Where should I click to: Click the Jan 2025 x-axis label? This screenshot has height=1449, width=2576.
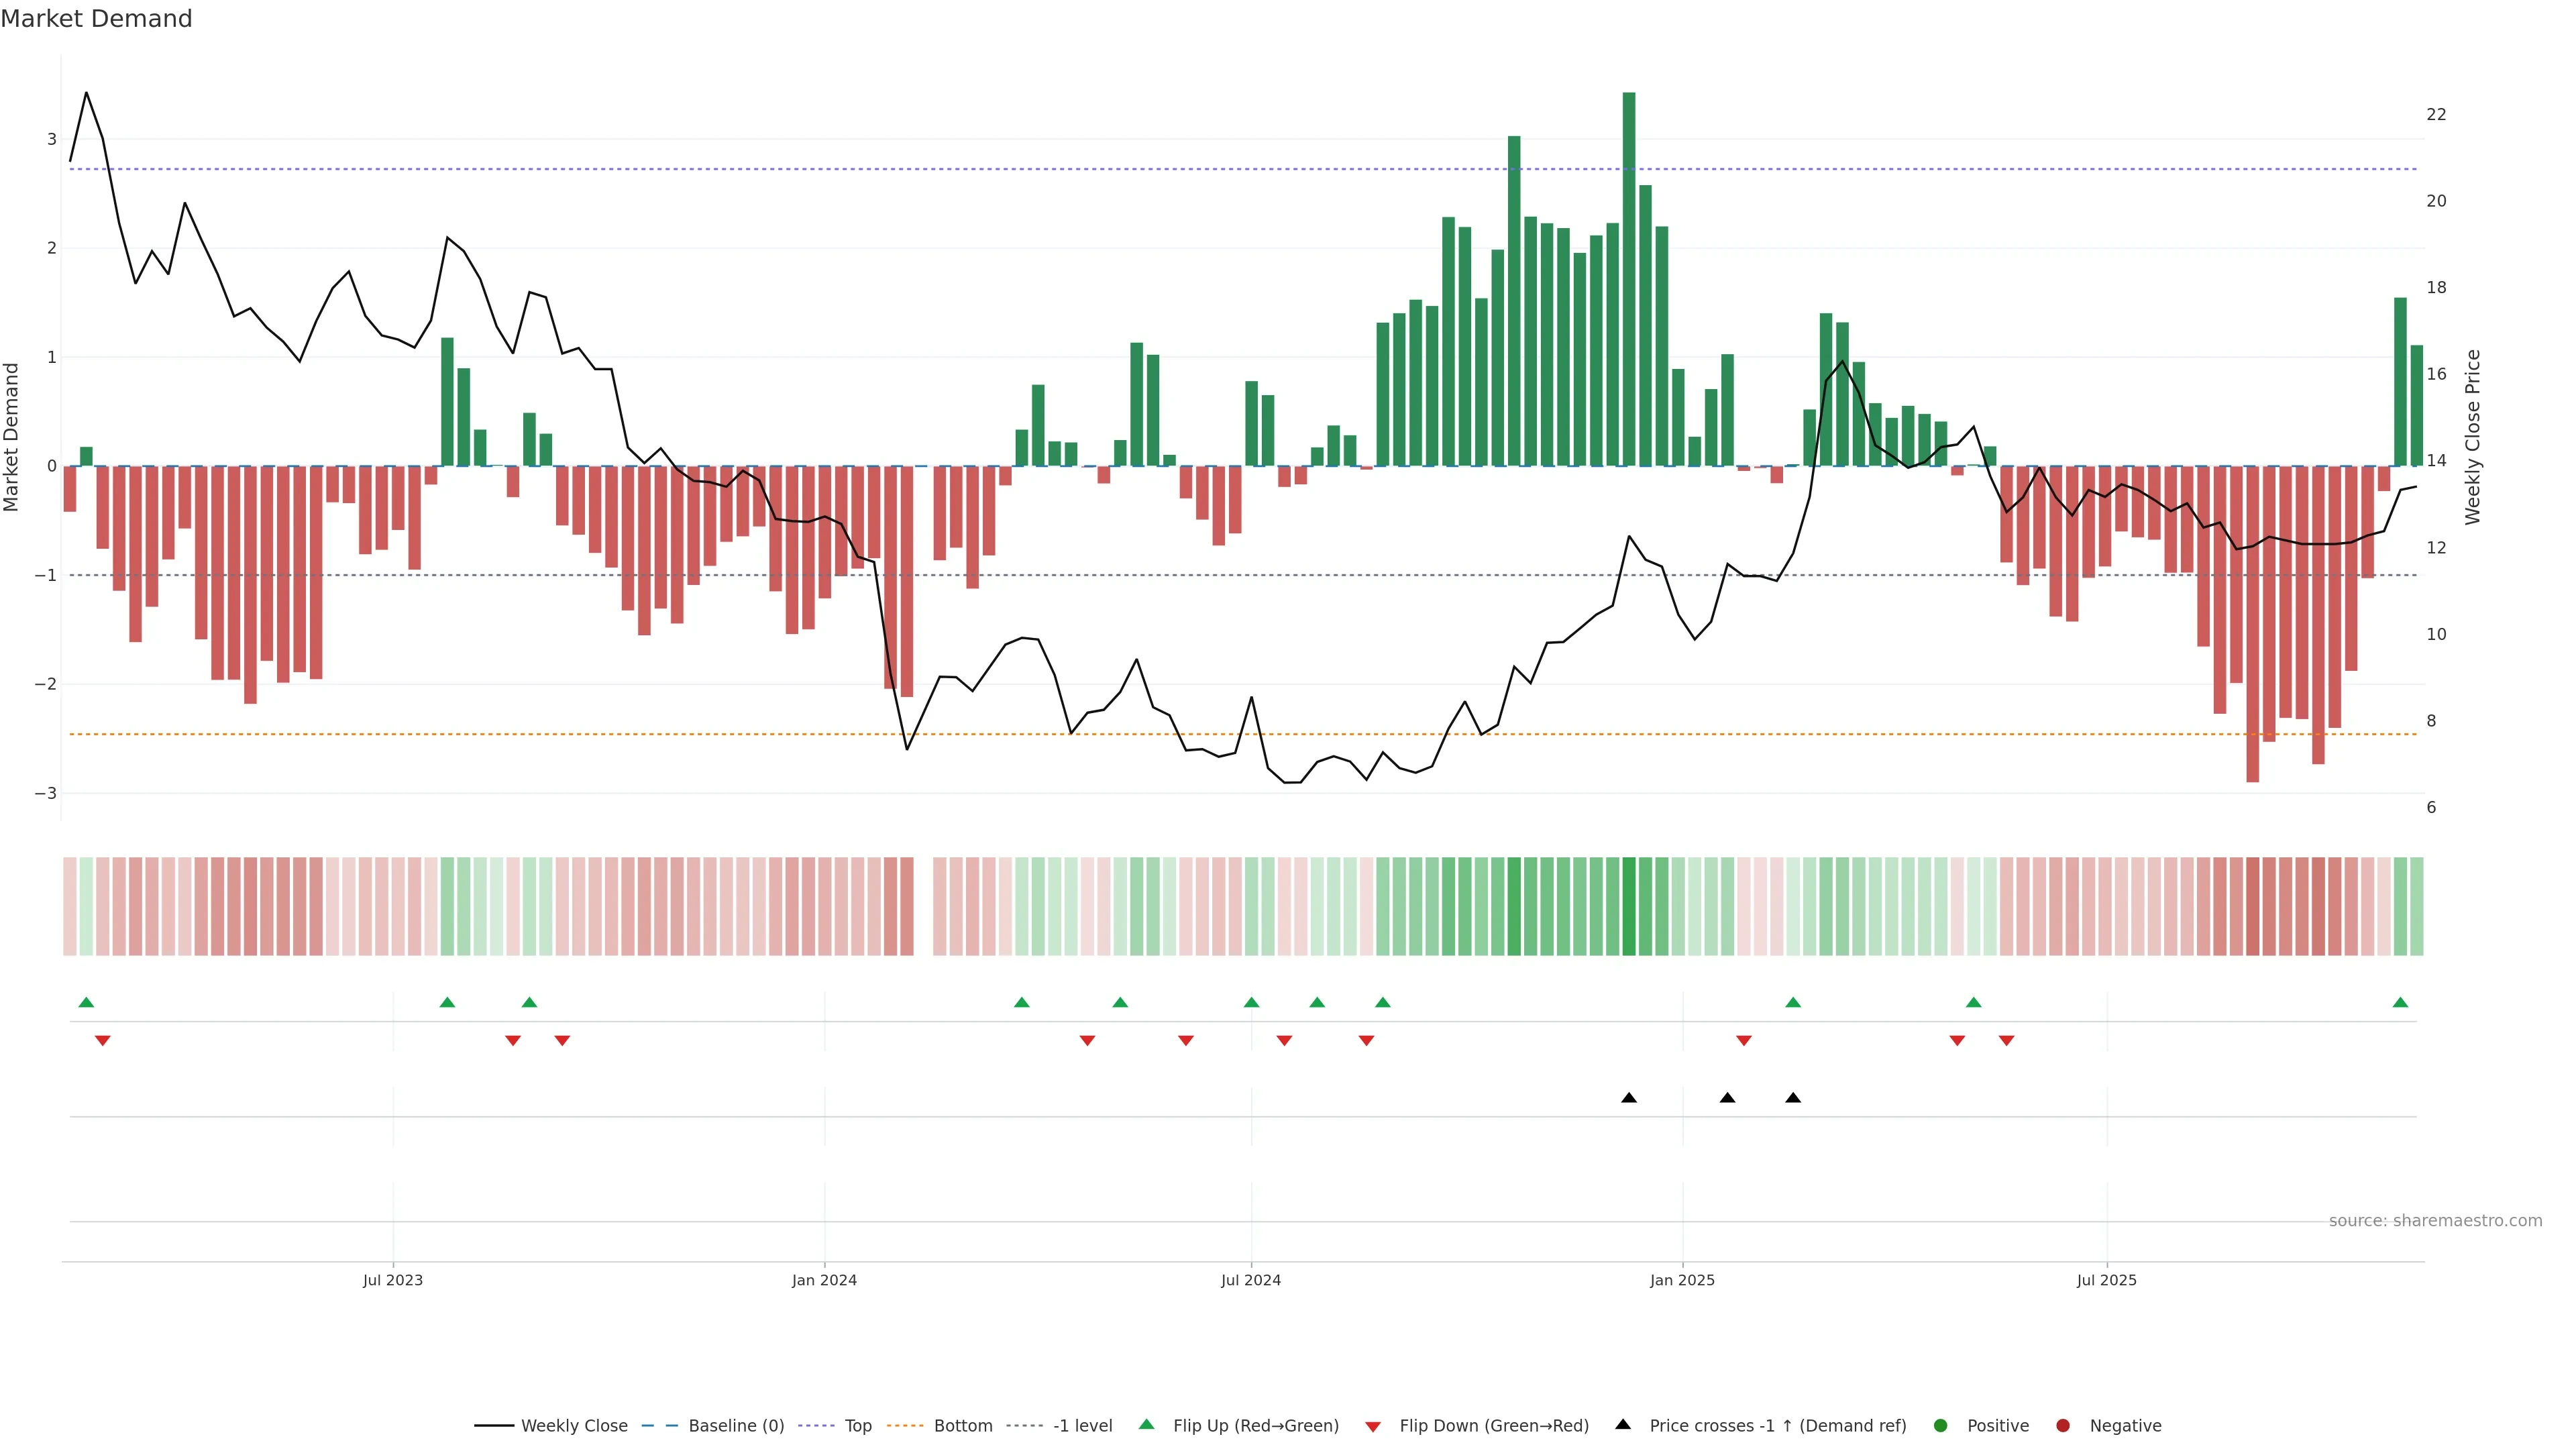tap(1682, 1280)
